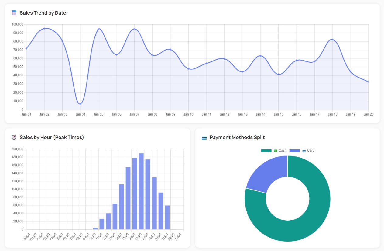Click the peak point on Jan 02
Screen dimensions: 384x251
(x=44, y=28)
